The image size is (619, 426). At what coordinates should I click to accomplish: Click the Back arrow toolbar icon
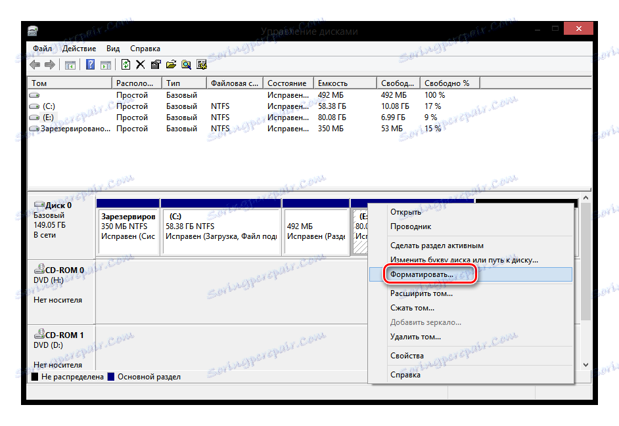pyautogui.click(x=35, y=65)
